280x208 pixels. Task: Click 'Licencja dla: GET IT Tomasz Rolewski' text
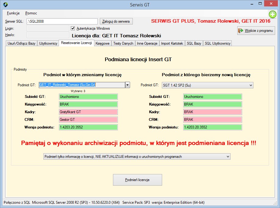tap(116, 36)
